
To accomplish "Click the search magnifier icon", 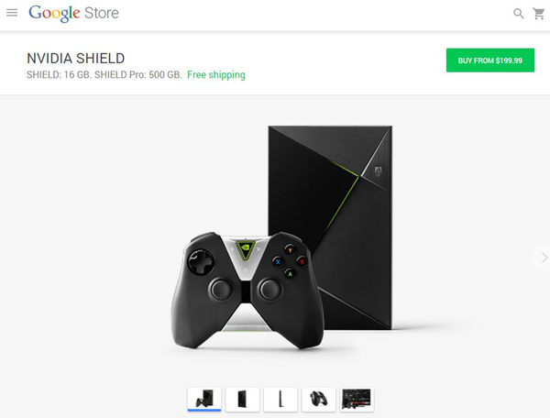I will 519,14.
